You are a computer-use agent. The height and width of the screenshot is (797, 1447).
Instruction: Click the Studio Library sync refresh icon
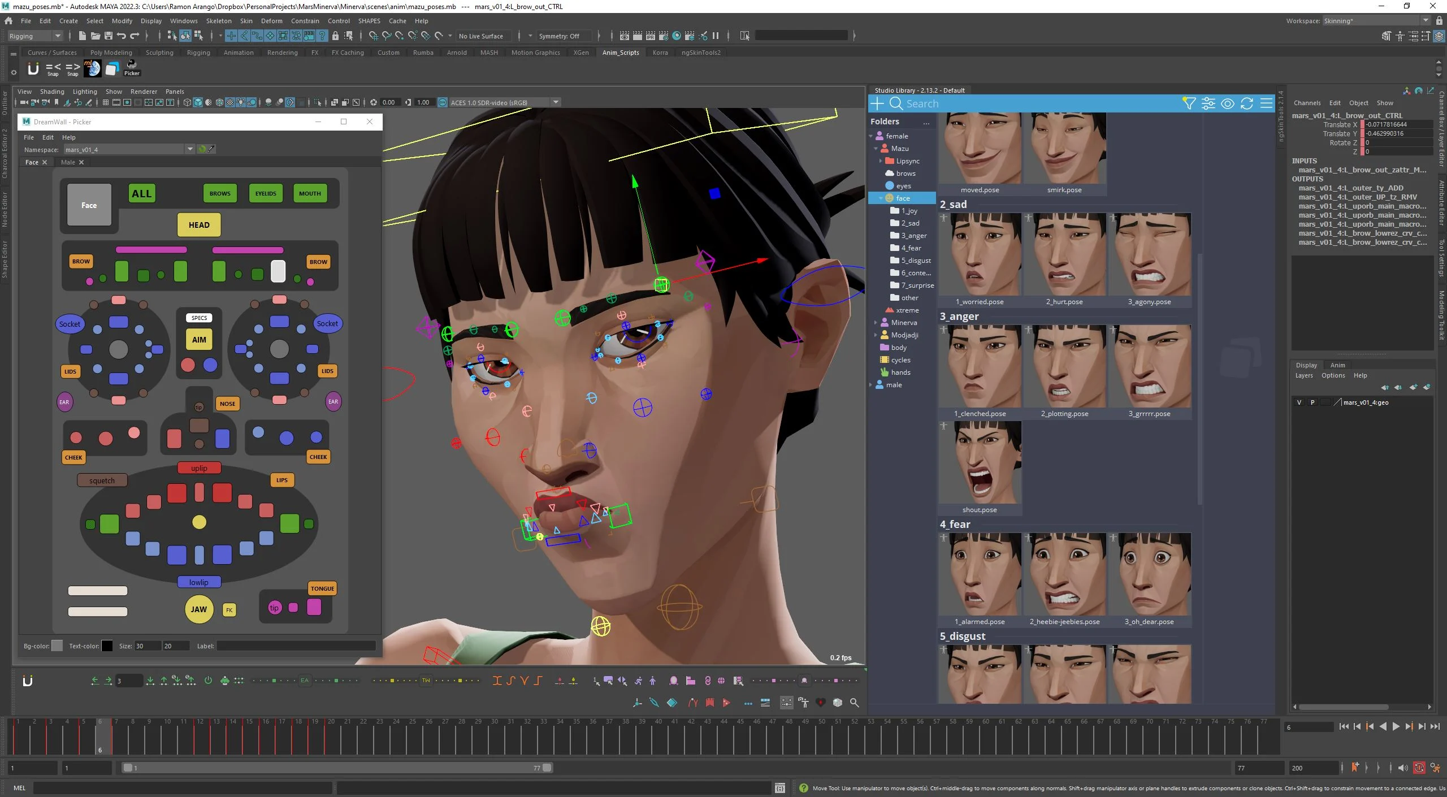click(x=1246, y=103)
